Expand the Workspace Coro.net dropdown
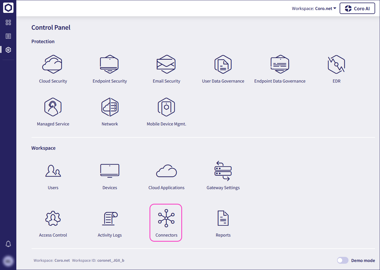Screen dimensions: 380x270 (314, 9)
